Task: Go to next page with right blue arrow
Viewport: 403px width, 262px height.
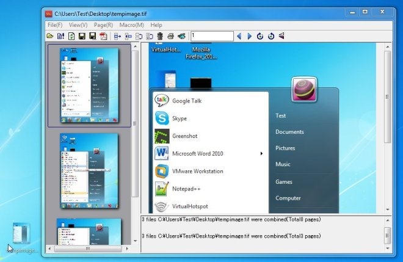Action: coord(249,36)
